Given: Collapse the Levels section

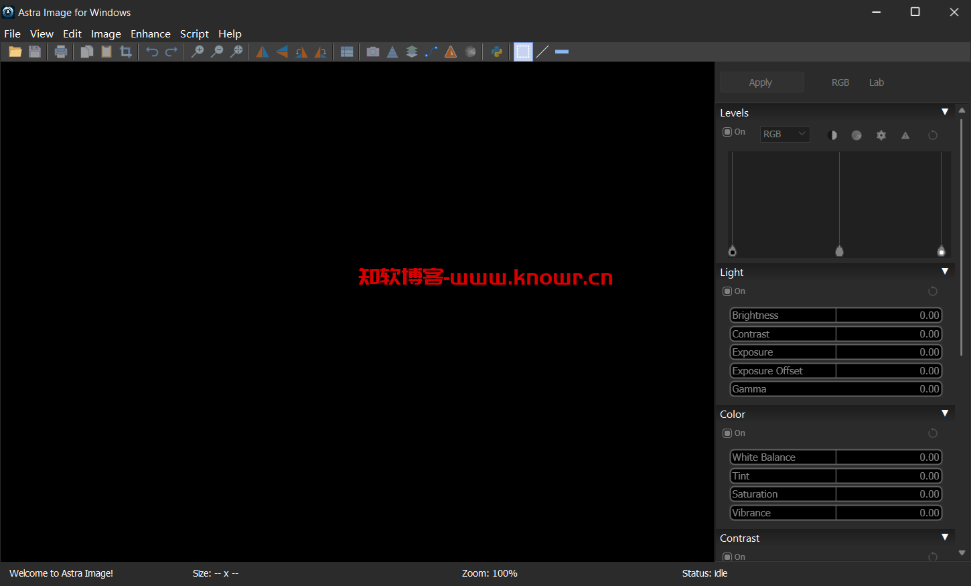Looking at the screenshot, I should coord(945,112).
